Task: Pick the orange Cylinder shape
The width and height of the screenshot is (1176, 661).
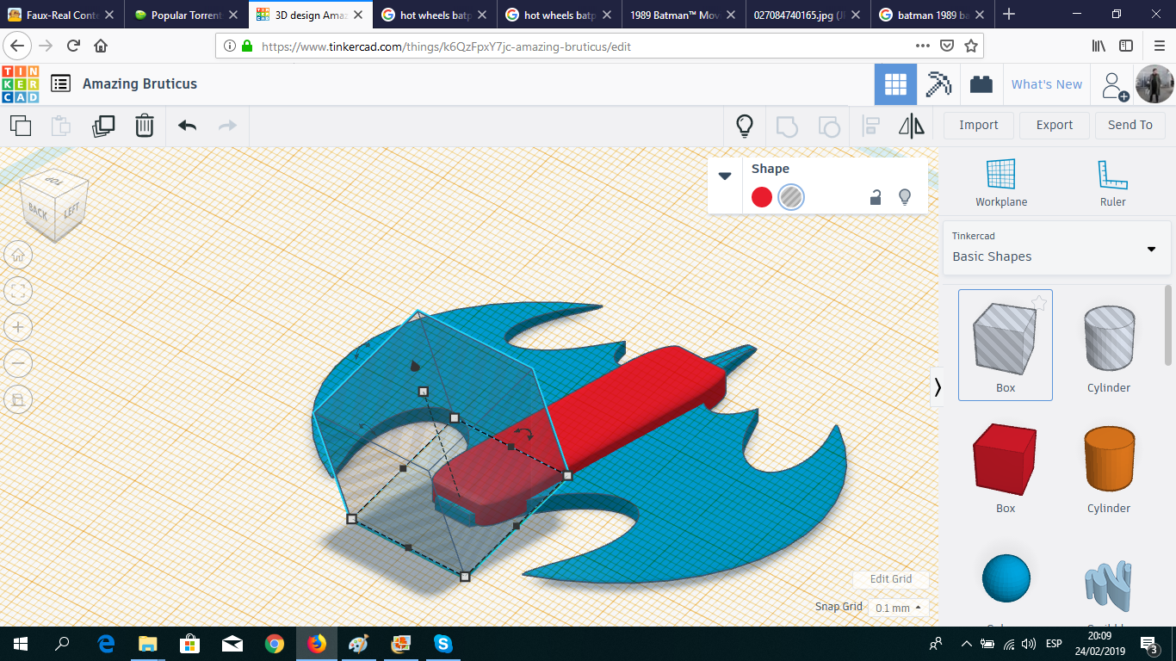Action: (x=1109, y=466)
